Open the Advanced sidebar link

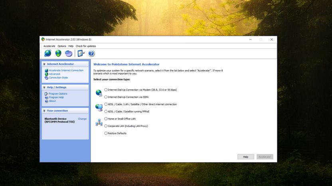[x=54, y=74]
